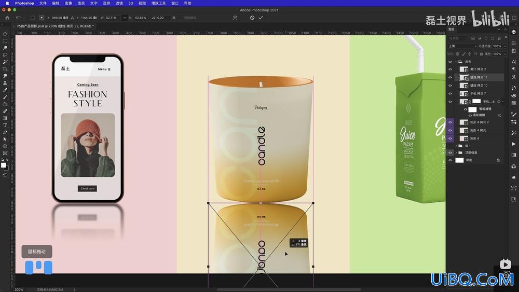Toggle relative positioning triangle icon
The height and width of the screenshot is (292, 519).
coord(72,18)
